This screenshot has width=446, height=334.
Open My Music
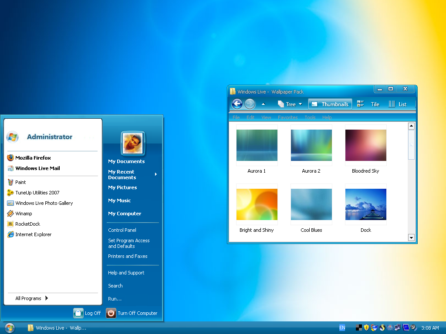coord(119,200)
